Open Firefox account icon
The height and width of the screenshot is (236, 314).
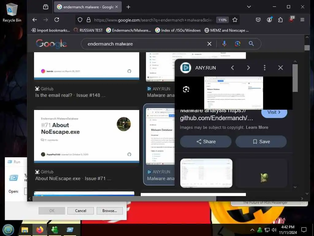[x=269, y=20]
